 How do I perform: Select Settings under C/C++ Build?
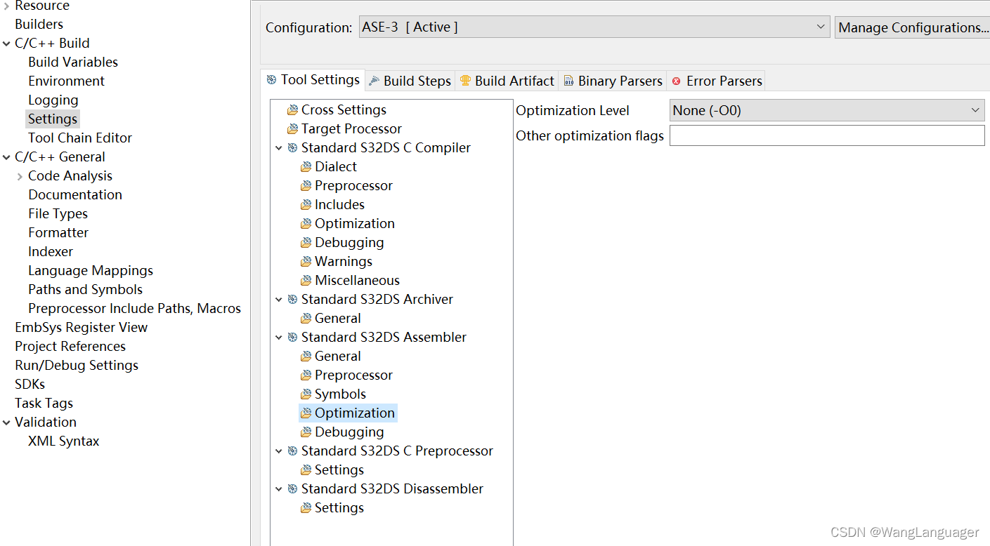coord(53,119)
